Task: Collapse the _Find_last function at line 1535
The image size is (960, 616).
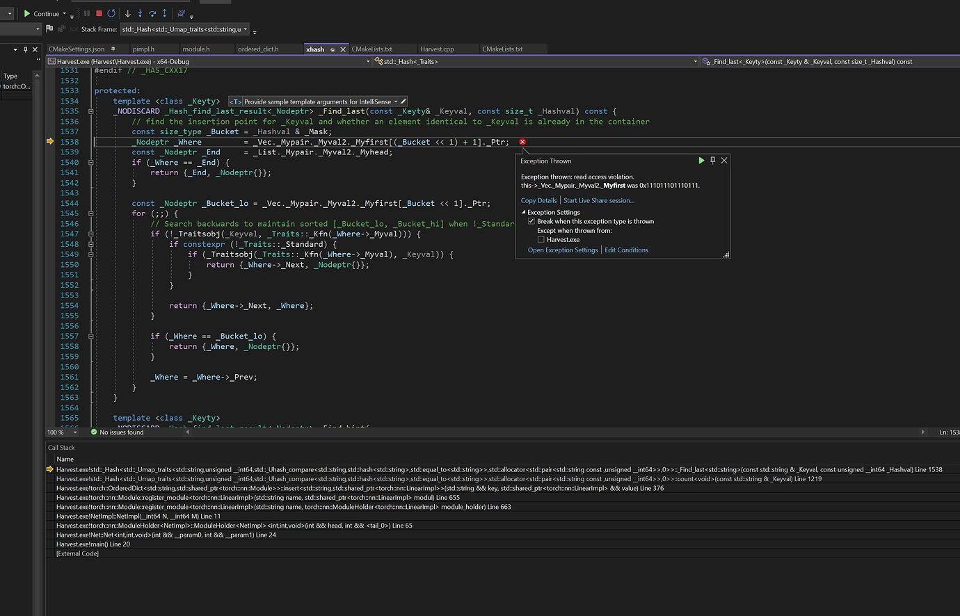Action: tap(90, 111)
